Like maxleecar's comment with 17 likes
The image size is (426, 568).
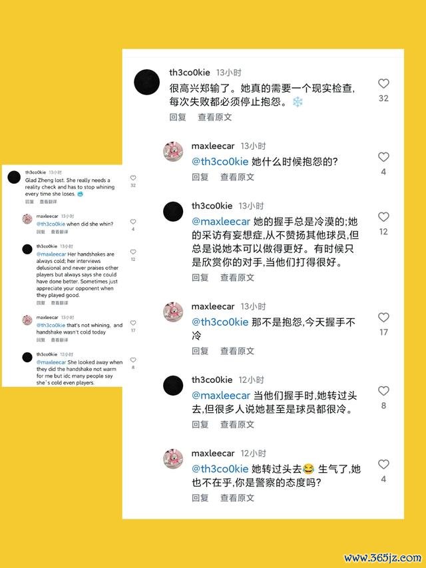383,318
